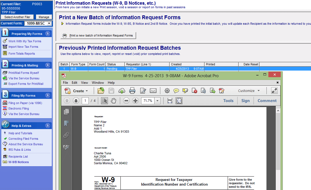Expand the Create dropdown menu
The image size is (311, 190).
click(87, 91)
